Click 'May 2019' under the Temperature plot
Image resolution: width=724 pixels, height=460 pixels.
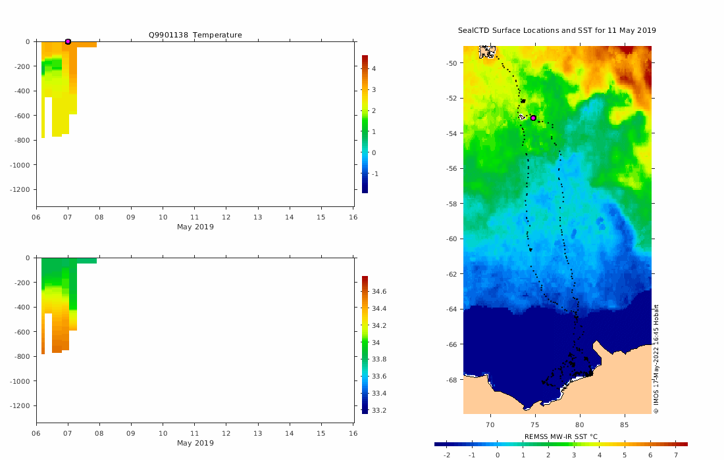click(x=195, y=227)
